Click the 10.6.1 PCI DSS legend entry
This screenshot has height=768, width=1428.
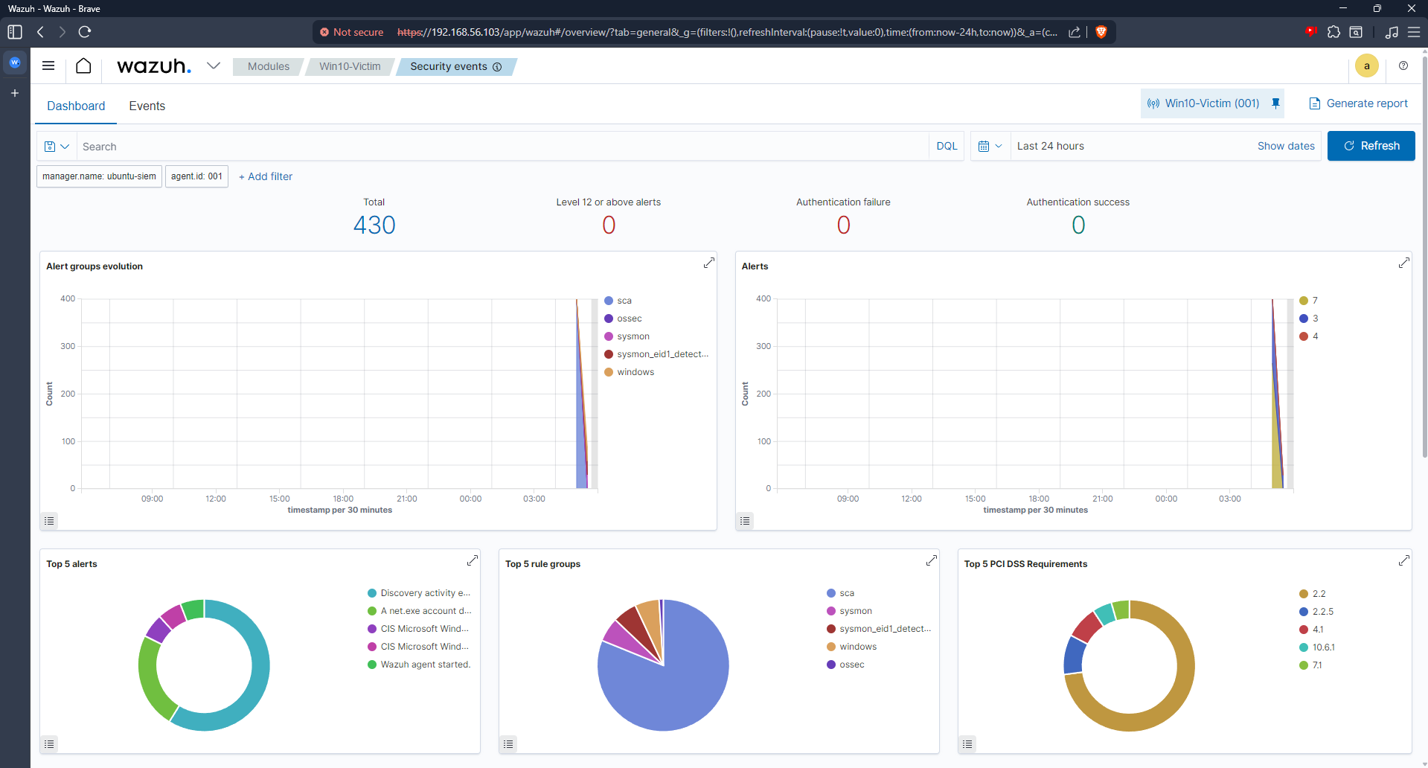tap(1317, 647)
